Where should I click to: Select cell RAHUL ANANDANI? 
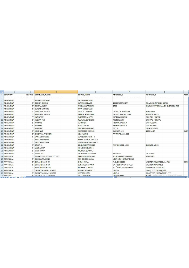(95, 106)
